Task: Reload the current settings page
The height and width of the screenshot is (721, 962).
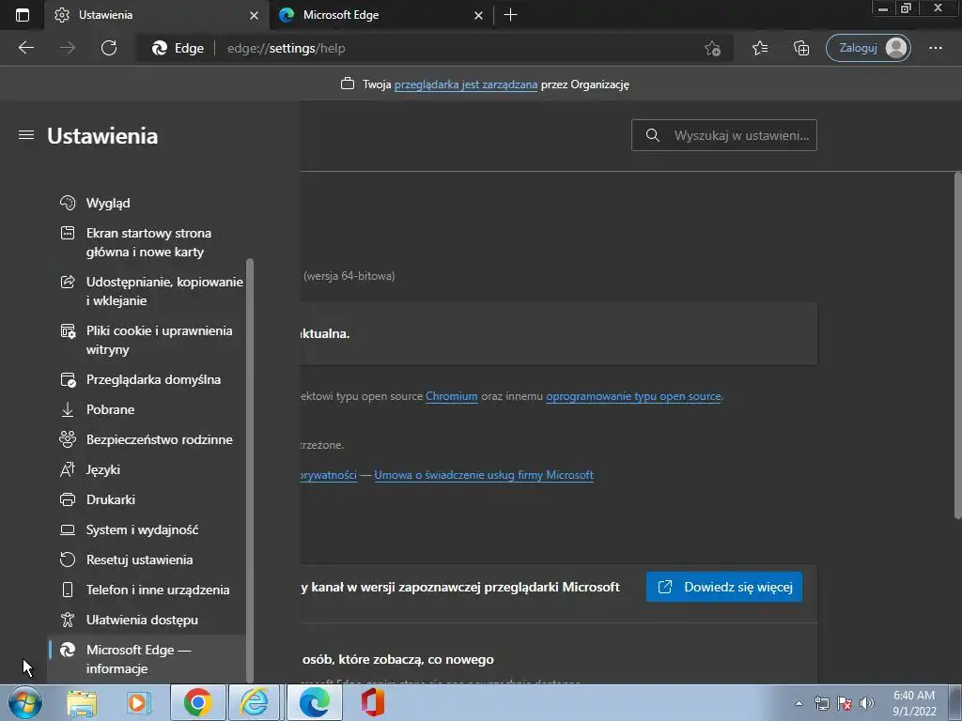Action: pos(109,48)
